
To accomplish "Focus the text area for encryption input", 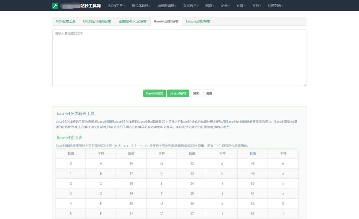I will pos(179,58).
